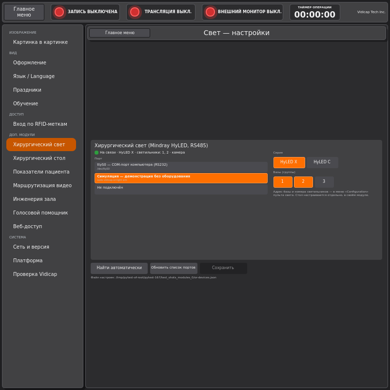Viewport: 390px width, 390px height.
Task: Click the red circle icon beside ТРАНСЛЯЦИЯ ВЫКЛ.
Action: pyautogui.click(x=135, y=12)
